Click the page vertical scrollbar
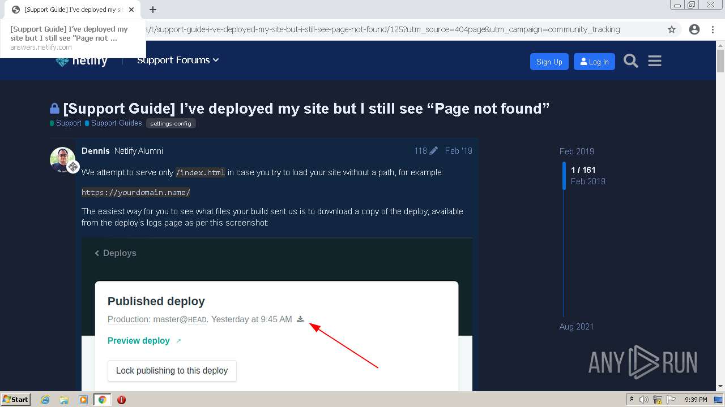This screenshot has height=407, width=725. [720, 217]
